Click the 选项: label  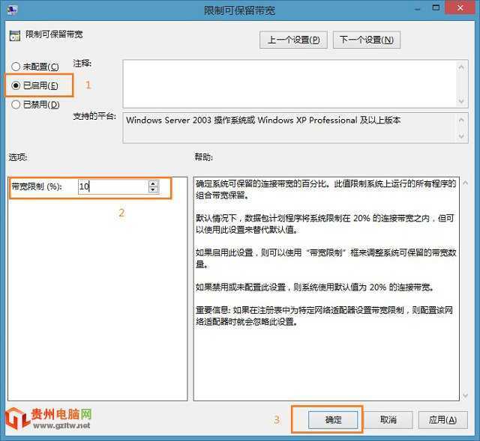(x=17, y=157)
